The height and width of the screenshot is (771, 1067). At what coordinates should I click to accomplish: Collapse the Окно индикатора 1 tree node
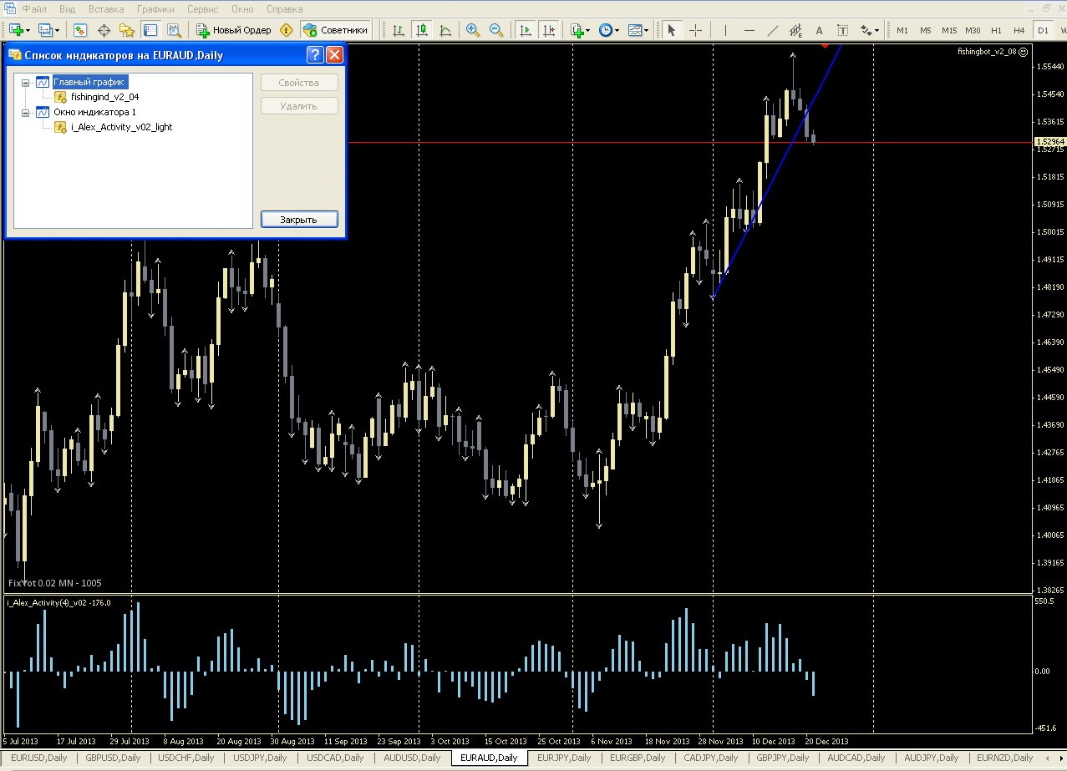click(25, 112)
